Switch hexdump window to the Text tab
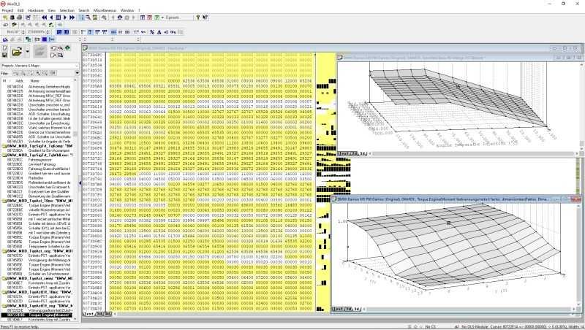The image size is (585, 330). point(88,314)
